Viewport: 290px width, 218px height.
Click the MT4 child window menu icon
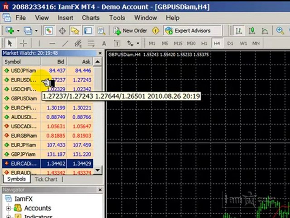tap(7, 18)
